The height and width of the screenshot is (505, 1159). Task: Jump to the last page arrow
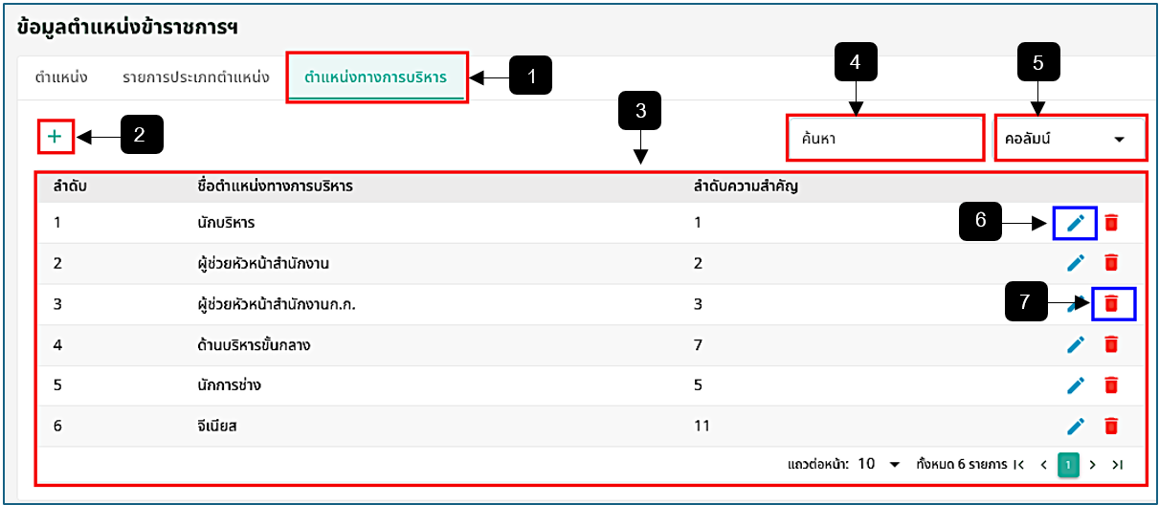point(1117,465)
